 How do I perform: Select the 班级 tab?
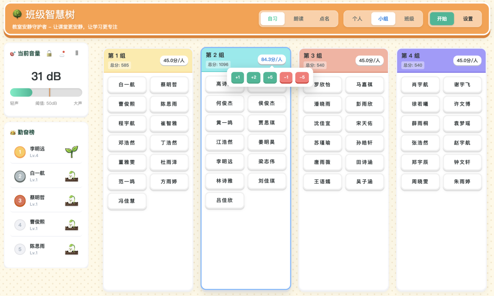(x=409, y=19)
